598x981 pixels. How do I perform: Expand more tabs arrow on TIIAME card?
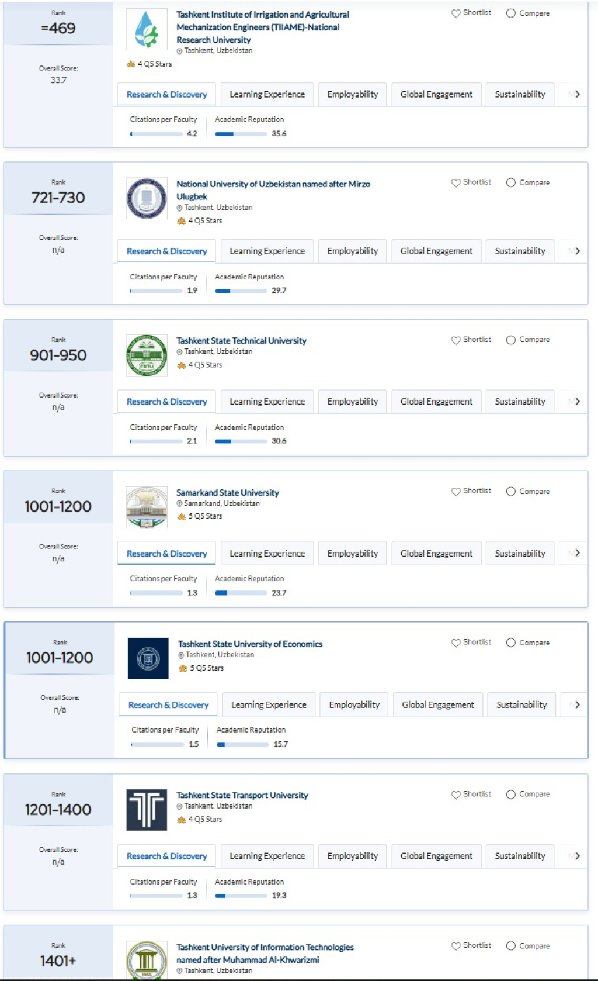point(577,94)
